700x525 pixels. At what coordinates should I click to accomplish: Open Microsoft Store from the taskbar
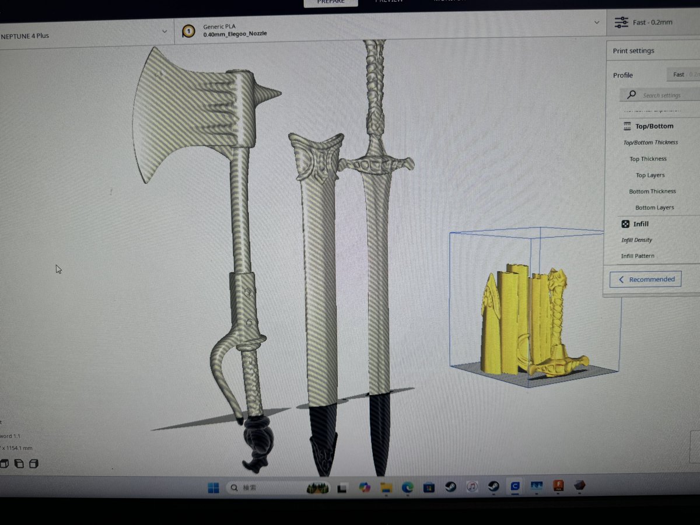pos(429,487)
